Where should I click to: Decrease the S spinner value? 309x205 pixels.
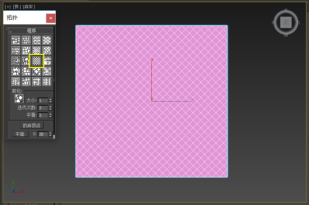(x=51, y=135)
